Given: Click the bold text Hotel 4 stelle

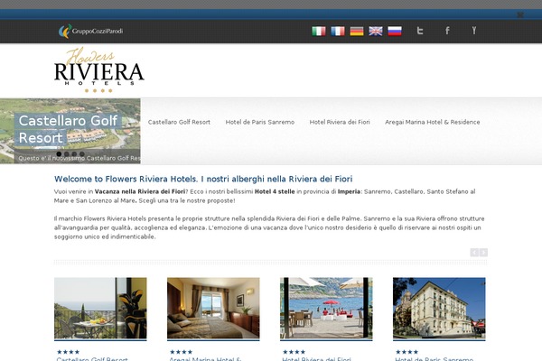Looking at the screenshot, I should (275, 191).
